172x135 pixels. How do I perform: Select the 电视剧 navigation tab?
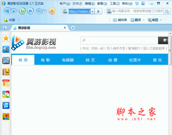coord(68,60)
